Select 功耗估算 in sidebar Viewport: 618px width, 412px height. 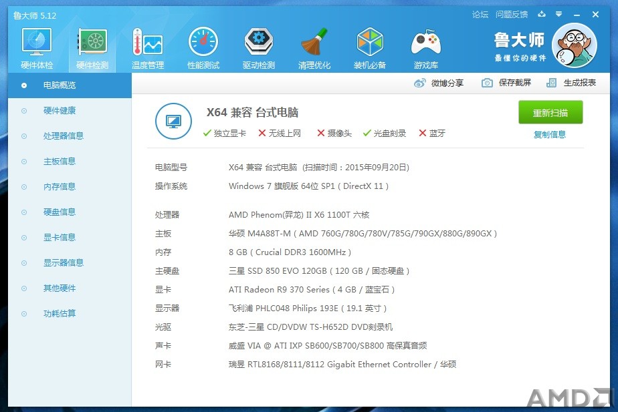pyautogui.click(x=70, y=313)
